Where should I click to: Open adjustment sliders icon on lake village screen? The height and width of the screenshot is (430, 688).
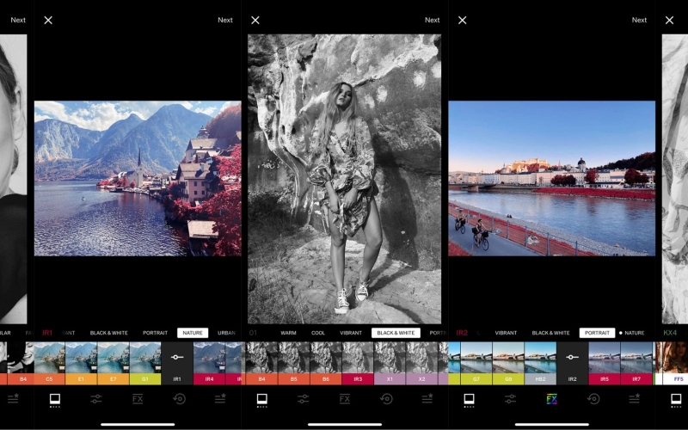pos(96,399)
